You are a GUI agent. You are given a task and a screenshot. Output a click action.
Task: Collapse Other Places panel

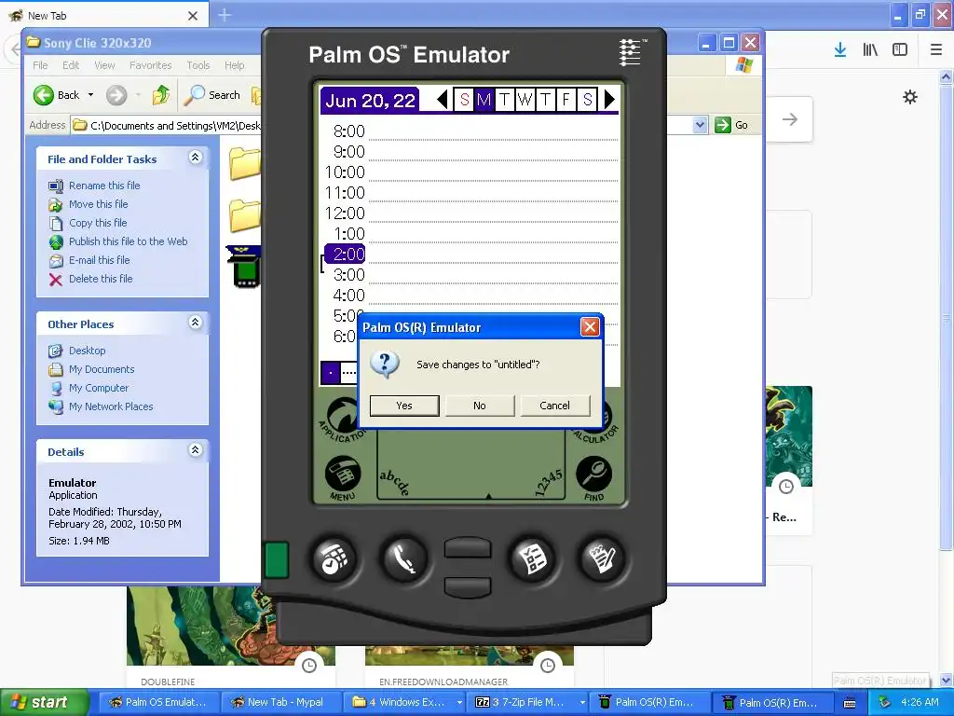196,323
